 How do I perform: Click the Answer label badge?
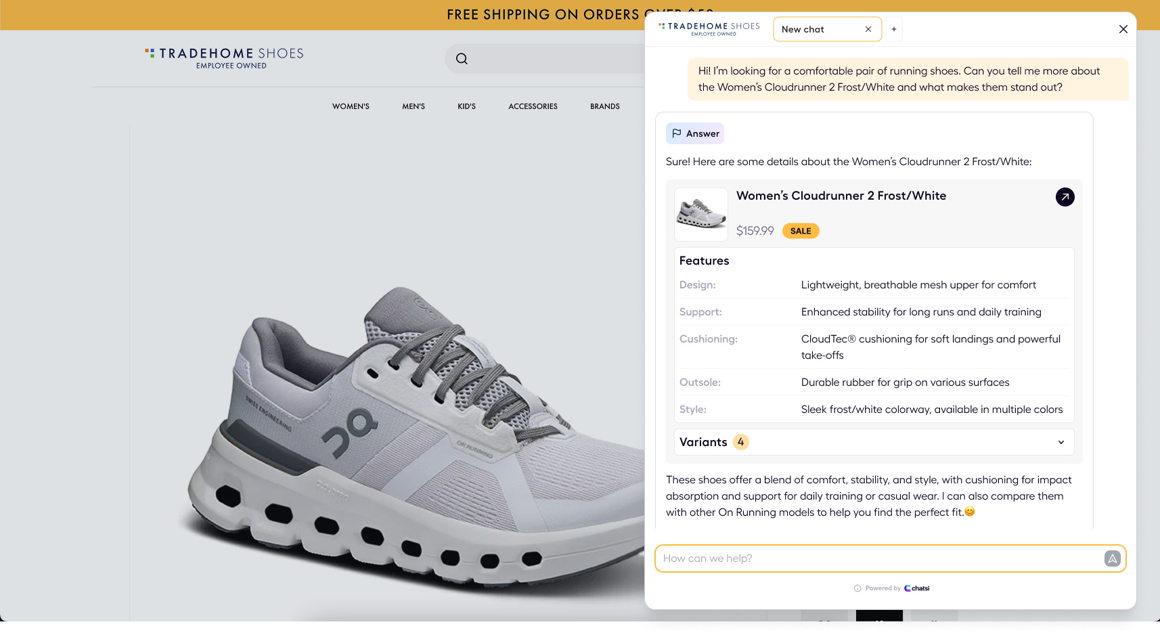click(695, 133)
